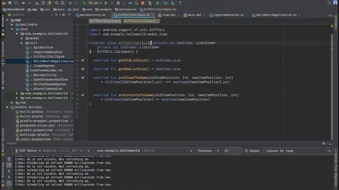Toggle the Regex checkbox in Logcat

pyautogui.click(x=246, y=151)
